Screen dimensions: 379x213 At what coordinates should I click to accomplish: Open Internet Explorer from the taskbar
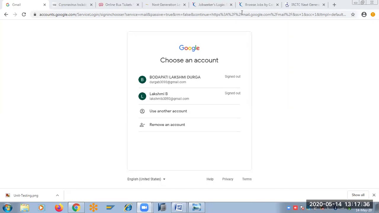click(128, 207)
